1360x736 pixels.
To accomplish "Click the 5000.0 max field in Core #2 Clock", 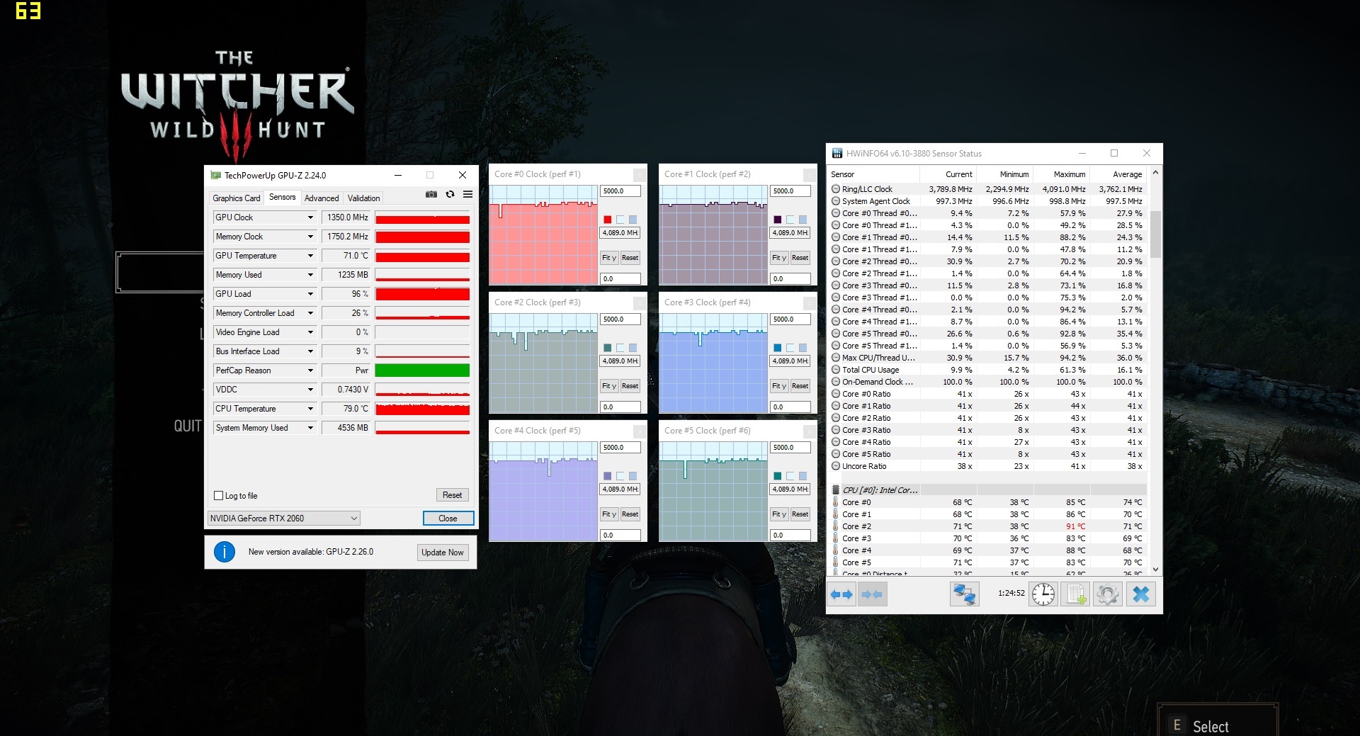I will pyautogui.click(x=620, y=319).
